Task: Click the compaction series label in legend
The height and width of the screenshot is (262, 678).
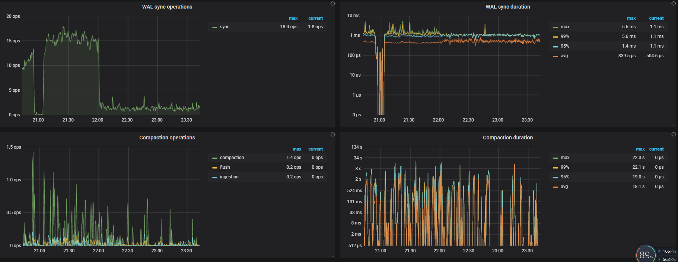Action: [x=232, y=158]
